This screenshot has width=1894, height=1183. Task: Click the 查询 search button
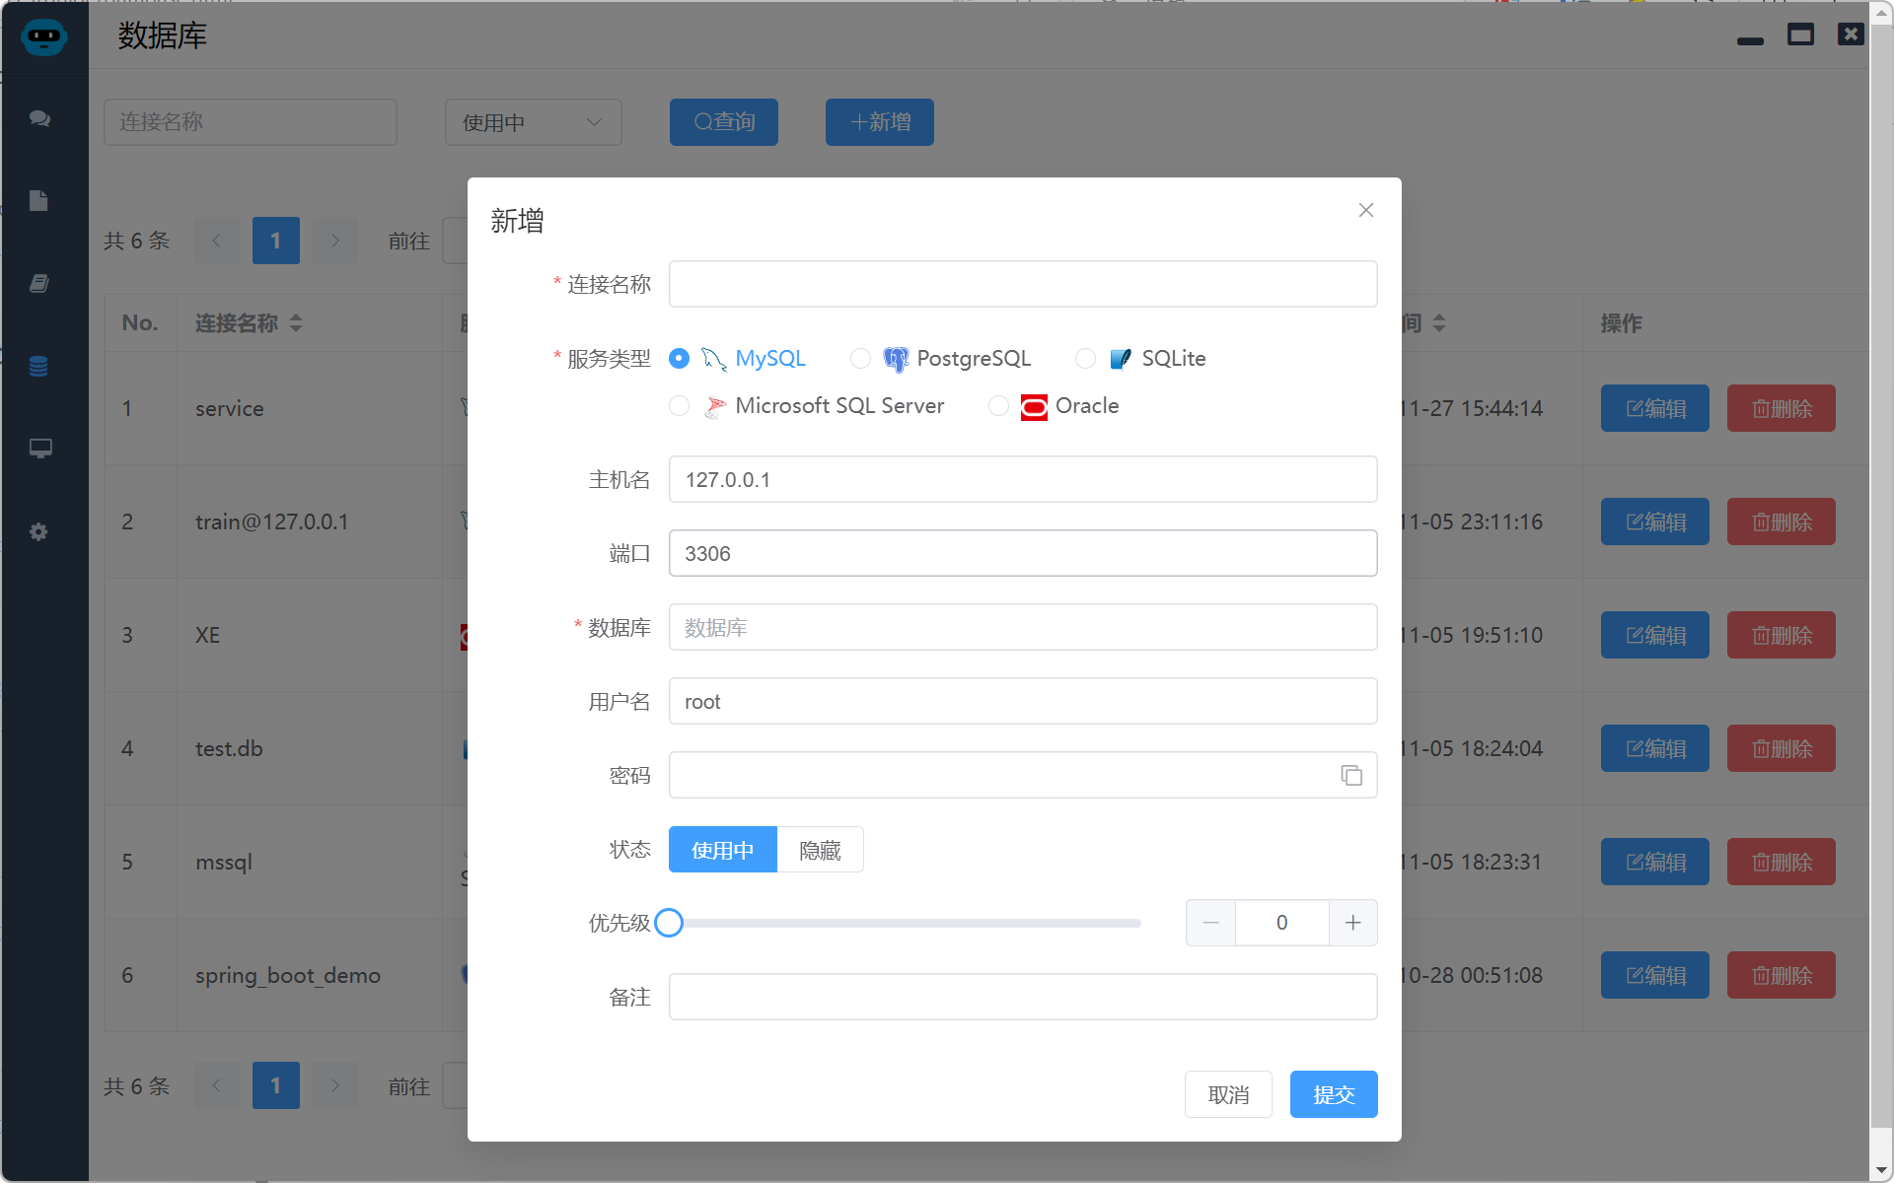(724, 122)
